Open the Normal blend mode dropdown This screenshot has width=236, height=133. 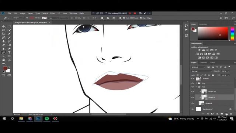click(202, 71)
